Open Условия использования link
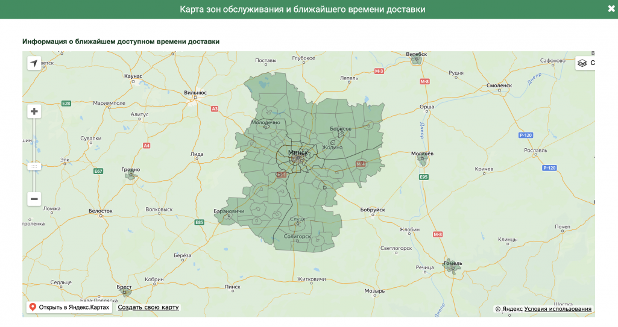 (x=558, y=309)
